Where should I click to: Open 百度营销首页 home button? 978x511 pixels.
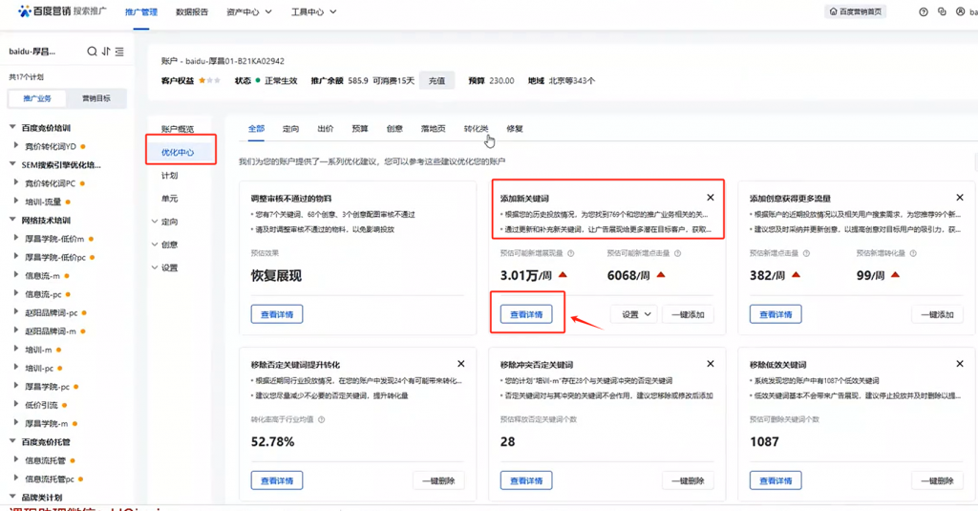coord(855,11)
